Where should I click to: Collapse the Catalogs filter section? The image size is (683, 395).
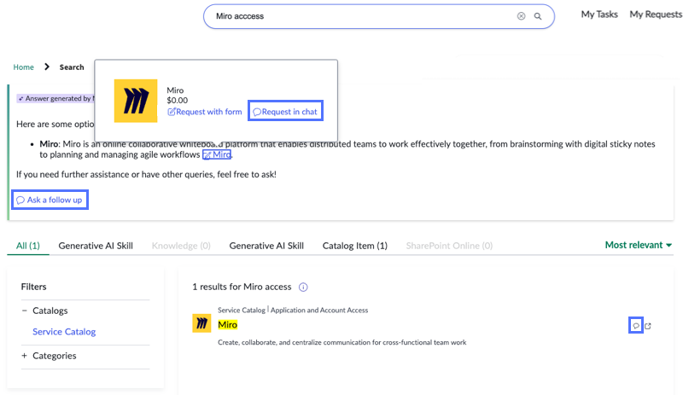25,311
